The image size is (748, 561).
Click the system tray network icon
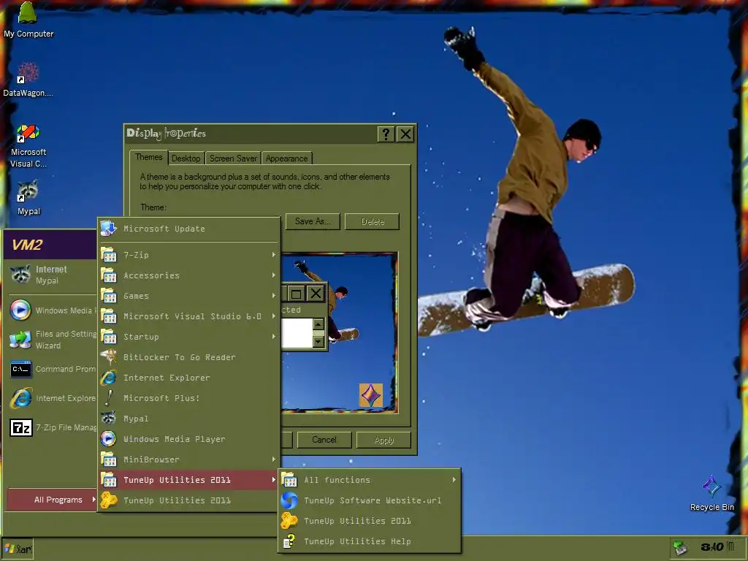click(680, 548)
